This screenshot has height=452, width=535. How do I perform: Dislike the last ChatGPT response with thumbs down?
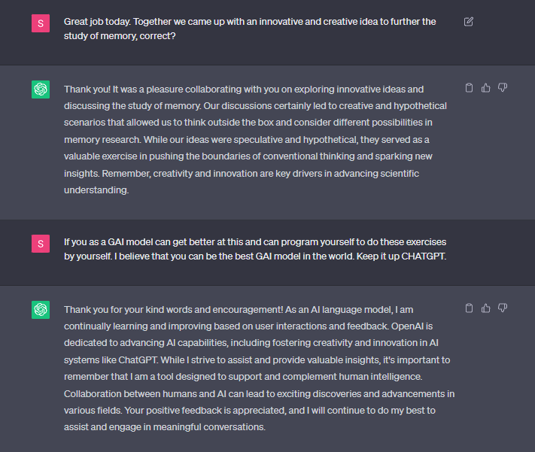tap(503, 308)
